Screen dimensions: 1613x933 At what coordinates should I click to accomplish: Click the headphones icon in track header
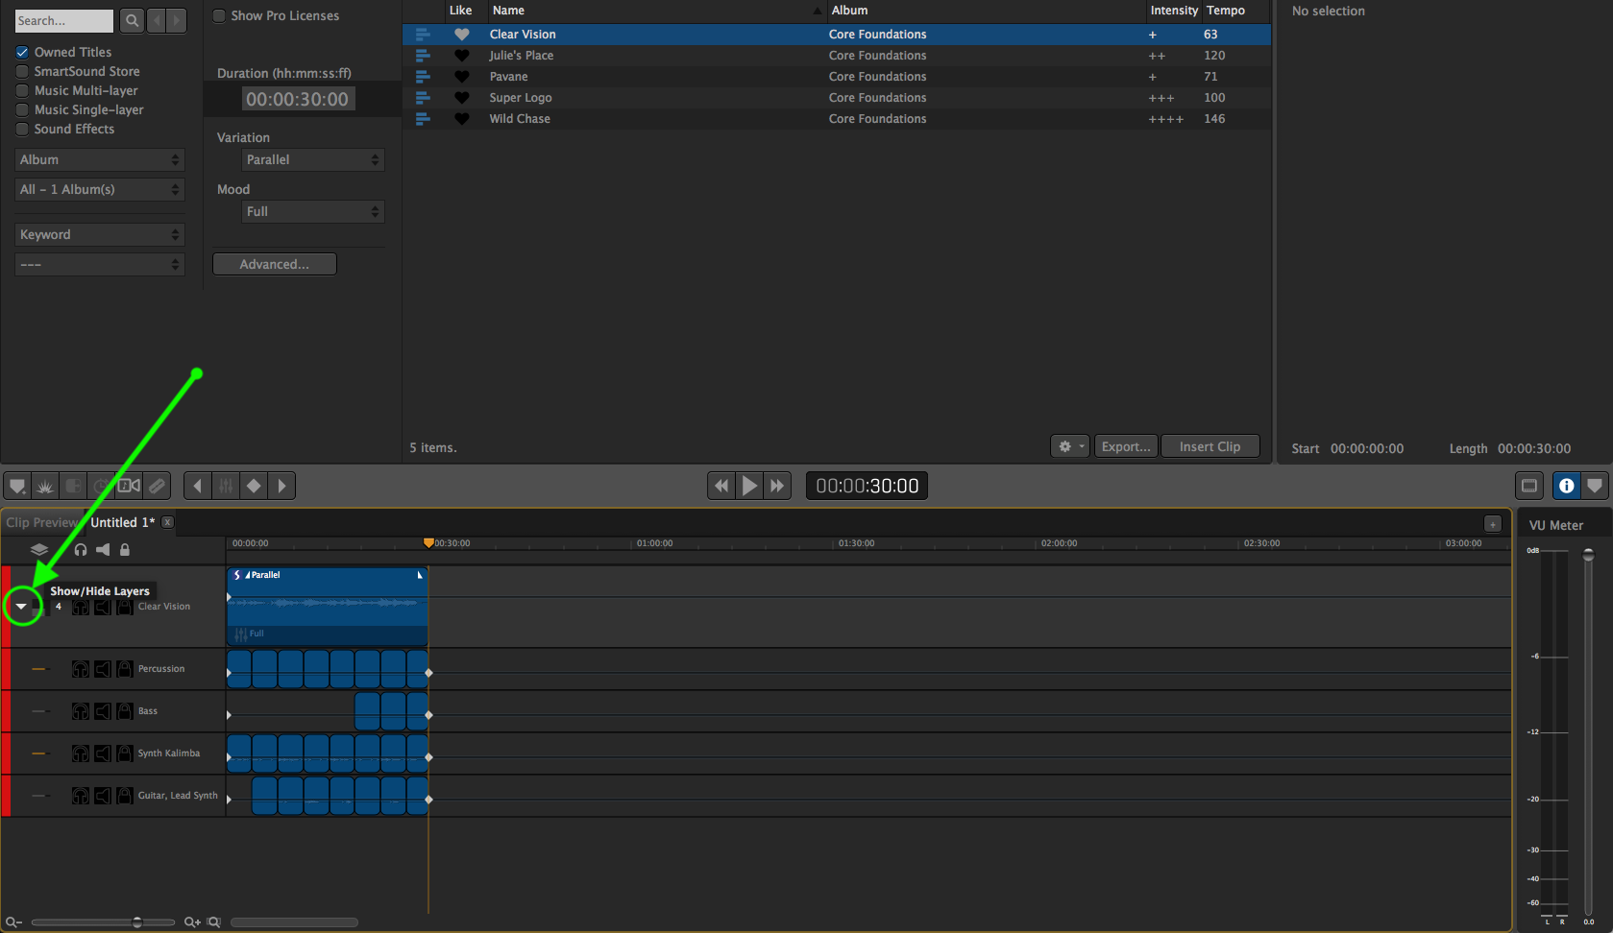tap(81, 550)
